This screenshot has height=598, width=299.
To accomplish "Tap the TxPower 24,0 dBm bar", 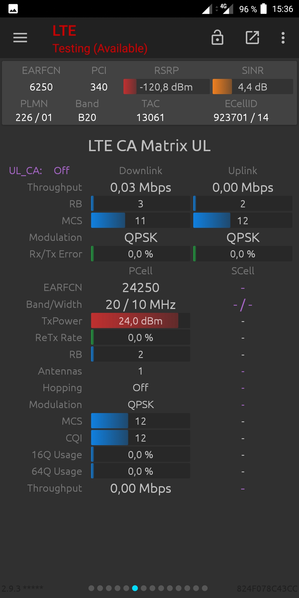I will click(x=141, y=321).
